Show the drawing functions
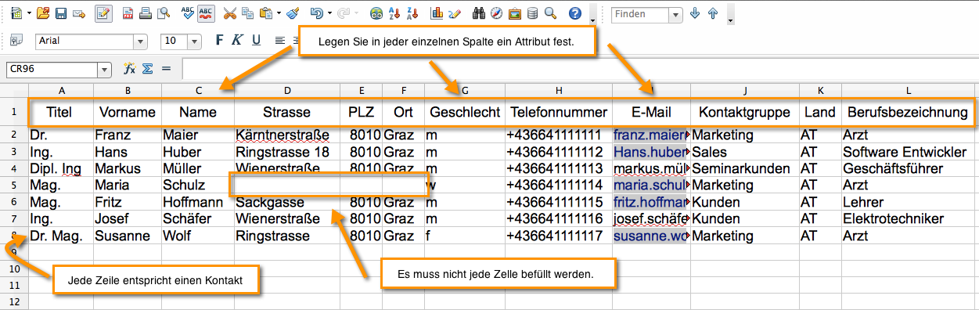The width and height of the screenshot is (979, 310). tap(455, 13)
